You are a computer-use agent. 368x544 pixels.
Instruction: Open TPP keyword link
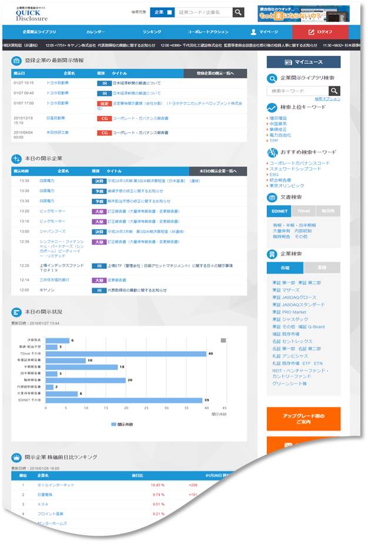click(x=274, y=141)
